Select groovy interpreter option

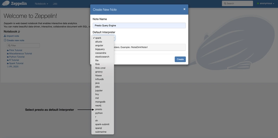point(103,72)
